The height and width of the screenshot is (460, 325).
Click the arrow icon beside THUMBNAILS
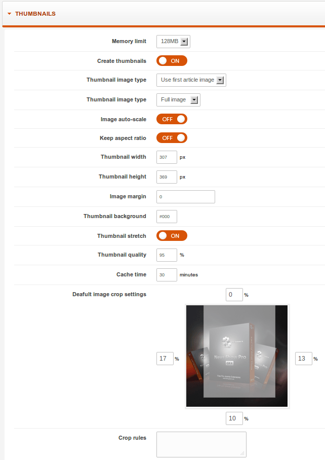click(x=10, y=14)
